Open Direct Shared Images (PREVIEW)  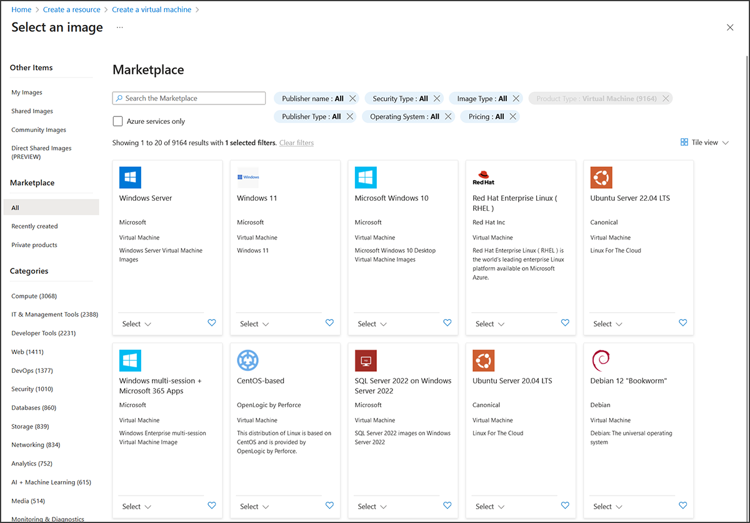pos(41,153)
